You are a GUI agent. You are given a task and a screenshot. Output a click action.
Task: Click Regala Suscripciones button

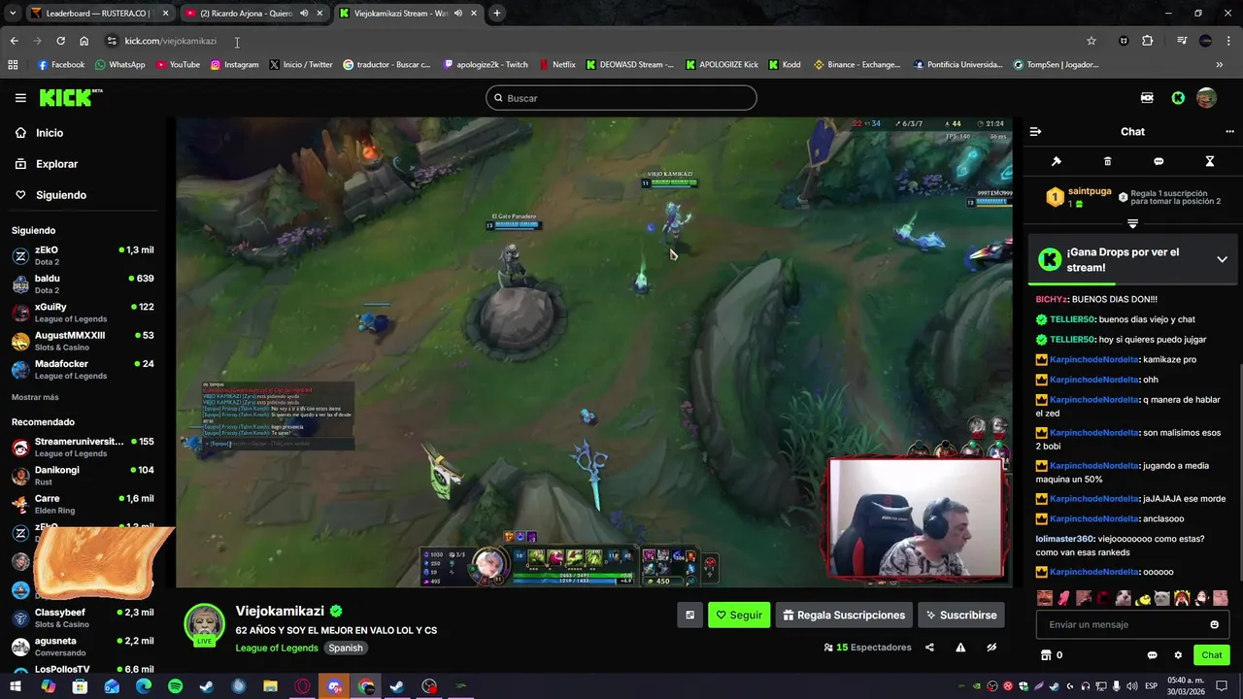click(x=844, y=615)
